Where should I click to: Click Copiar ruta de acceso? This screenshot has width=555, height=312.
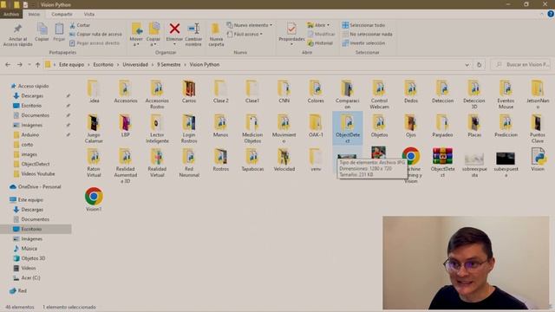coord(95,34)
